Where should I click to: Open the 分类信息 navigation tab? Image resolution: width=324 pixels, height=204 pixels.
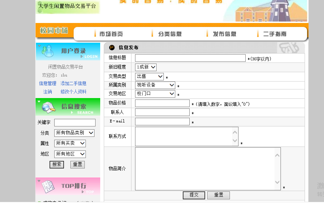(x=170, y=34)
